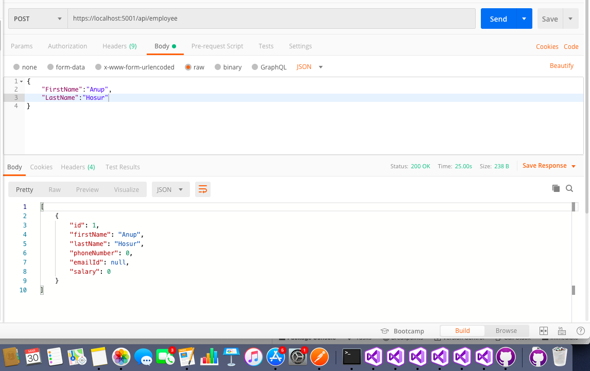Open the Bootcamp learning panel

click(x=402, y=331)
